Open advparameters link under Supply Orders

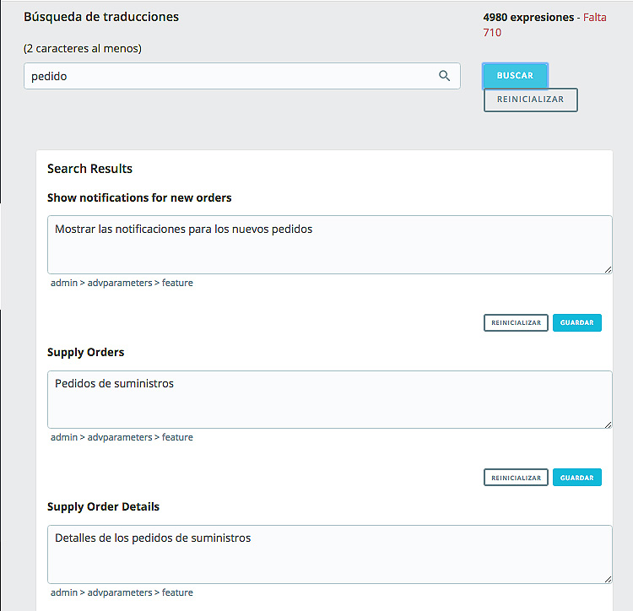(x=120, y=437)
